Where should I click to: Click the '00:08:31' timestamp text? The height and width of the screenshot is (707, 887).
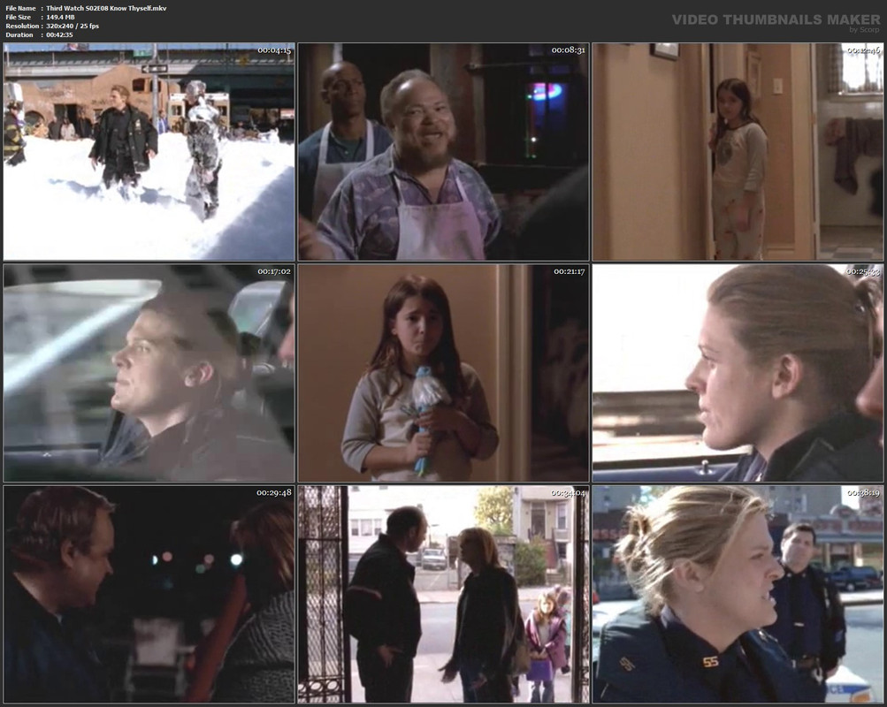point(569,50)
